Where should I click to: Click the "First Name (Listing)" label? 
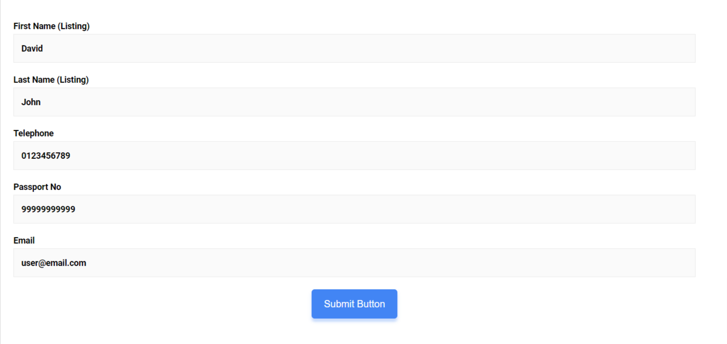click(51, 26)
